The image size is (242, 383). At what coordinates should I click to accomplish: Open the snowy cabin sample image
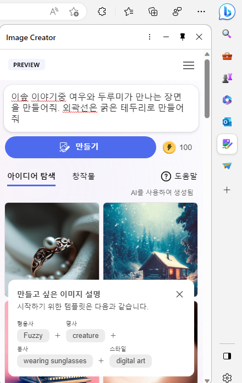click(150, 241)
